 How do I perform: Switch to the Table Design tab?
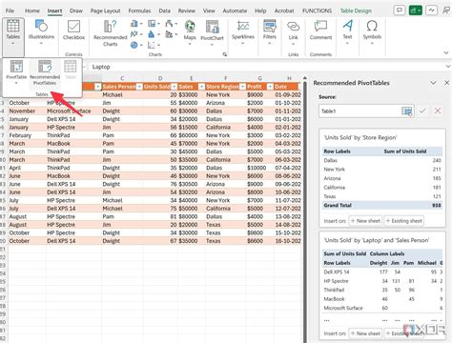click(356, 10)
